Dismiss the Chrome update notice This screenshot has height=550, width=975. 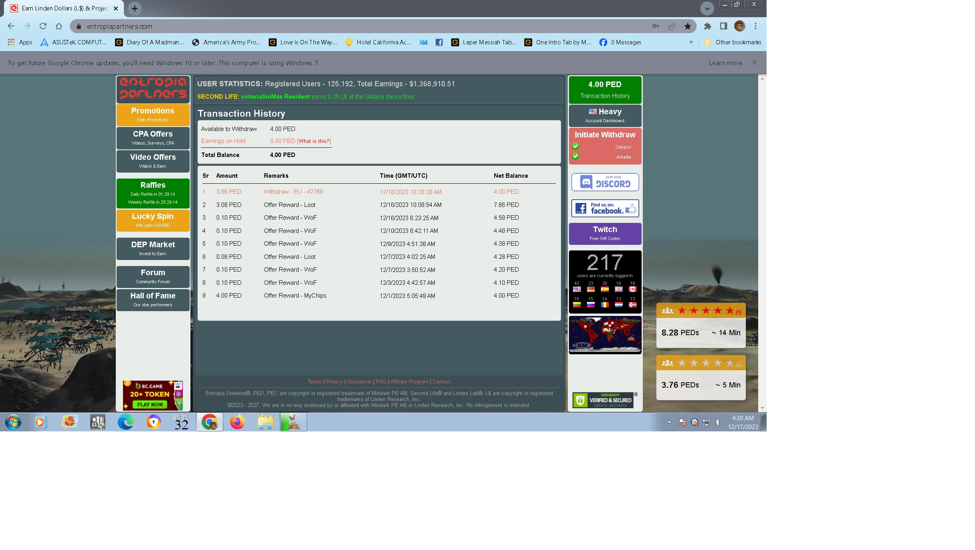click(x=755, y=63)
